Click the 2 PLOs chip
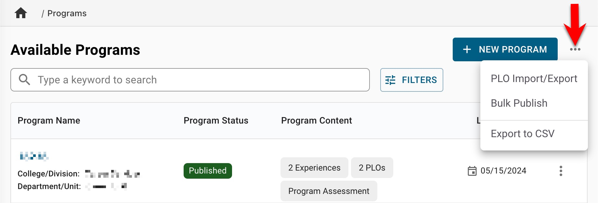 (x=372, y=168)
